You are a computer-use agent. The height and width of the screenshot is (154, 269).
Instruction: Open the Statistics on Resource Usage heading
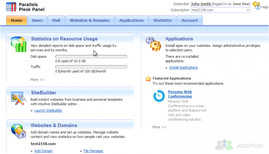click(x=64, y=39)
